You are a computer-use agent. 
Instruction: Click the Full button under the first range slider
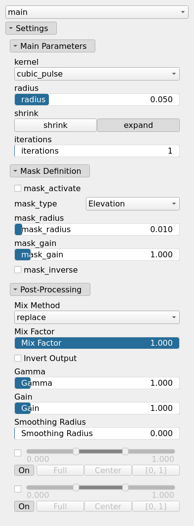[60, 470]
